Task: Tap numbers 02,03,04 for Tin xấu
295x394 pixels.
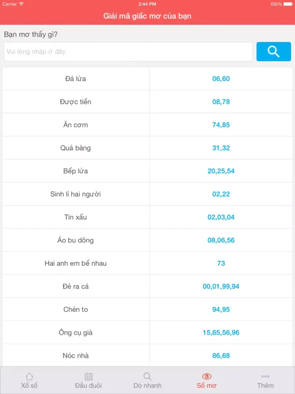Action: pos(221,217)
